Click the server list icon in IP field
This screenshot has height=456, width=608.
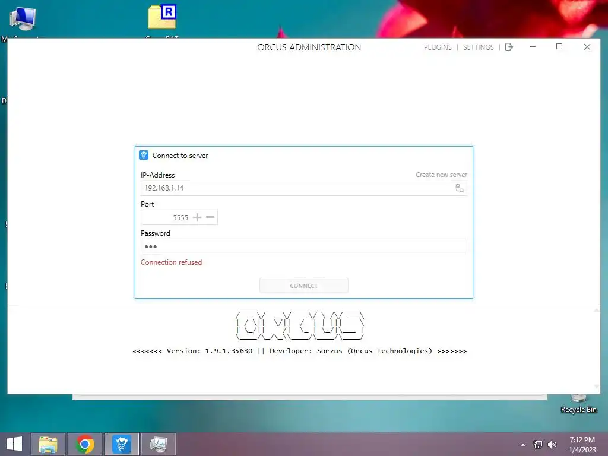[x=459, y=188]
